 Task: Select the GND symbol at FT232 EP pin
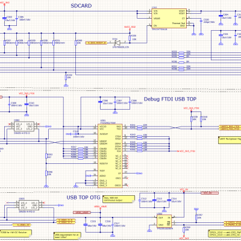click(x=139, y=173)
